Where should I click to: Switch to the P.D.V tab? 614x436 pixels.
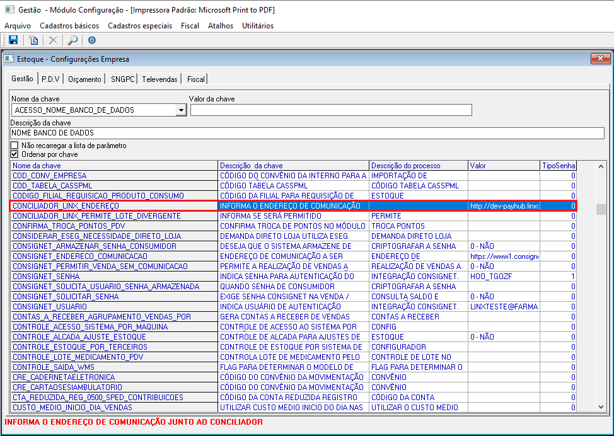click(x=50, y=79)
